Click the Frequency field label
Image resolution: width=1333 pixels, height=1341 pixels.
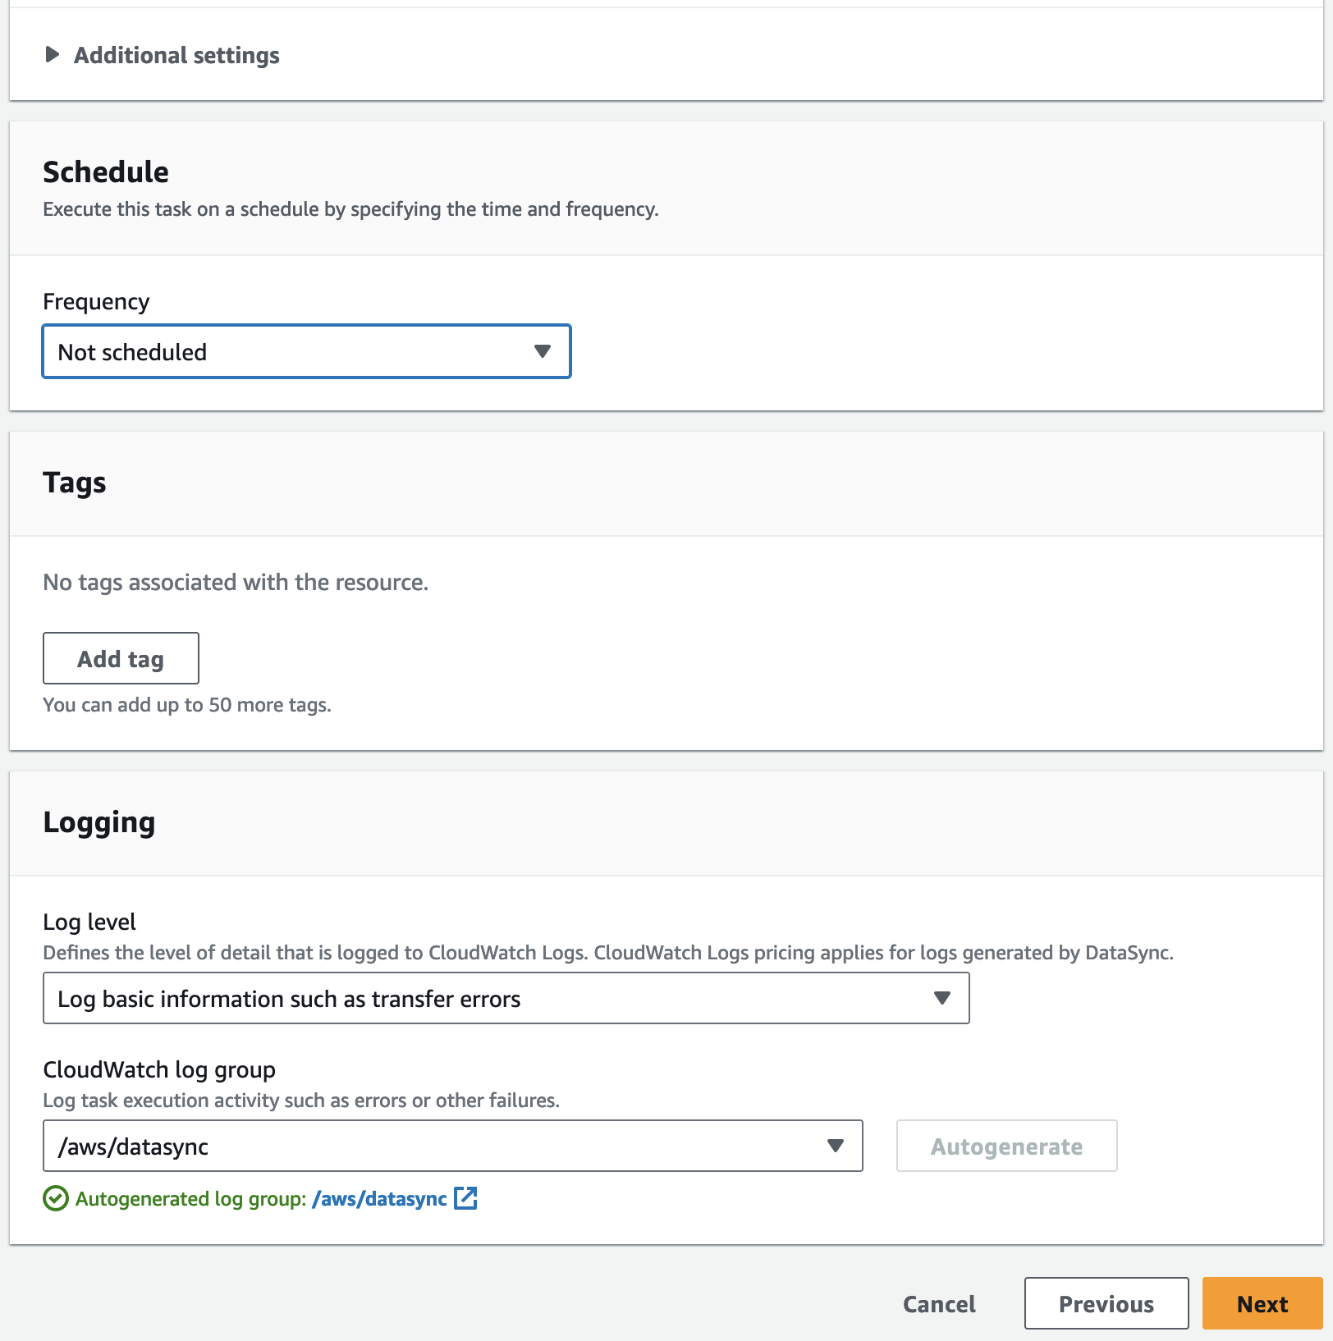coord(96,301)
